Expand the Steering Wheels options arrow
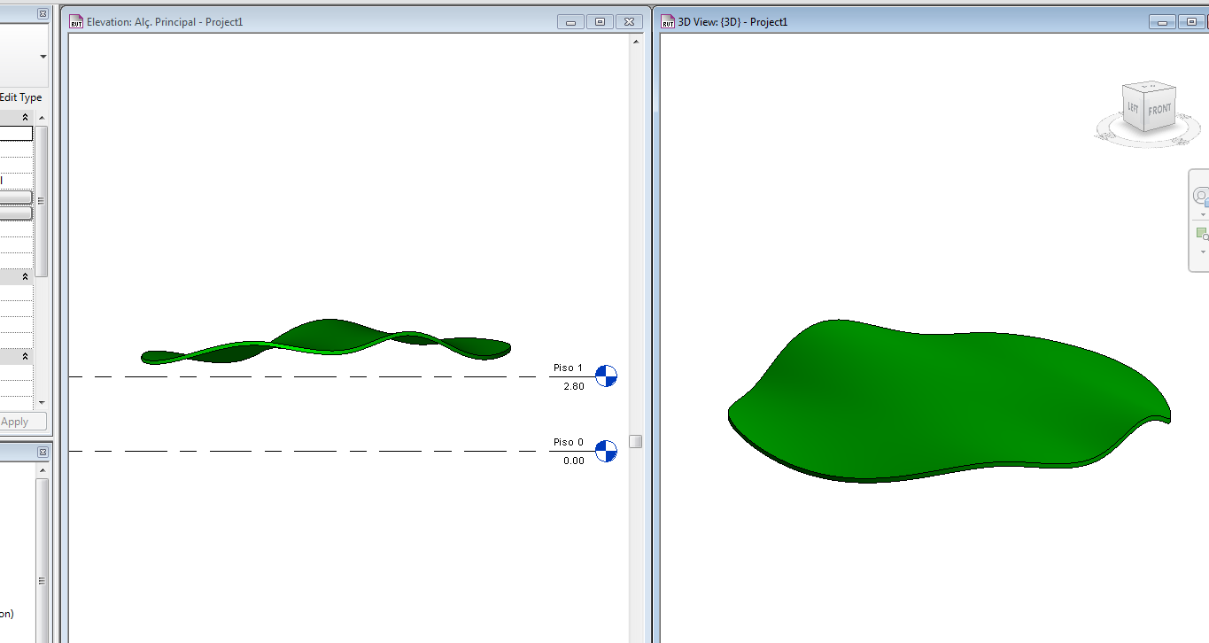 click(1202, 214)
